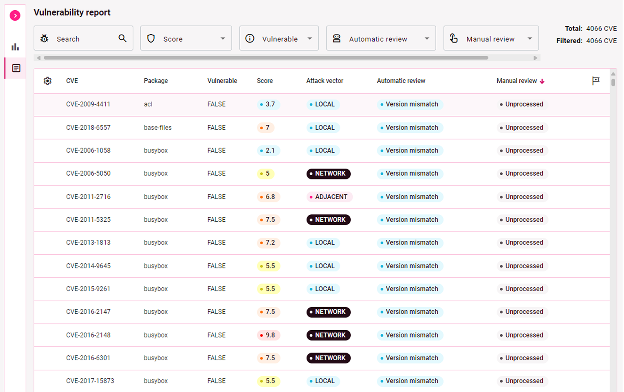
Task: Sort by Attack vector column header
Action: click(x=324, y=81)
